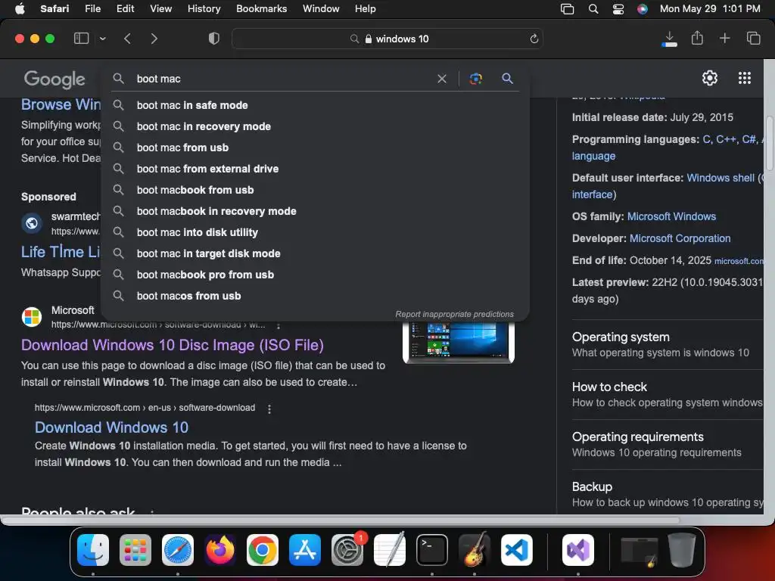Open the Microsoft Windows OS family link
This screenshot has width=775, height=581.
click(671, 216)
